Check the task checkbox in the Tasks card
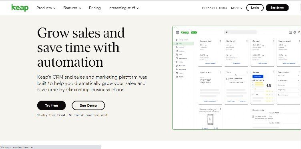Viewport: 301px width, 149px height. pyautogui.click(x=227, y=79)
